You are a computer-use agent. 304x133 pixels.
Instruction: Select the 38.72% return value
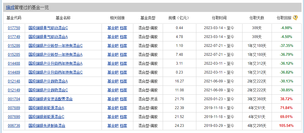click(x=286, y=99)
